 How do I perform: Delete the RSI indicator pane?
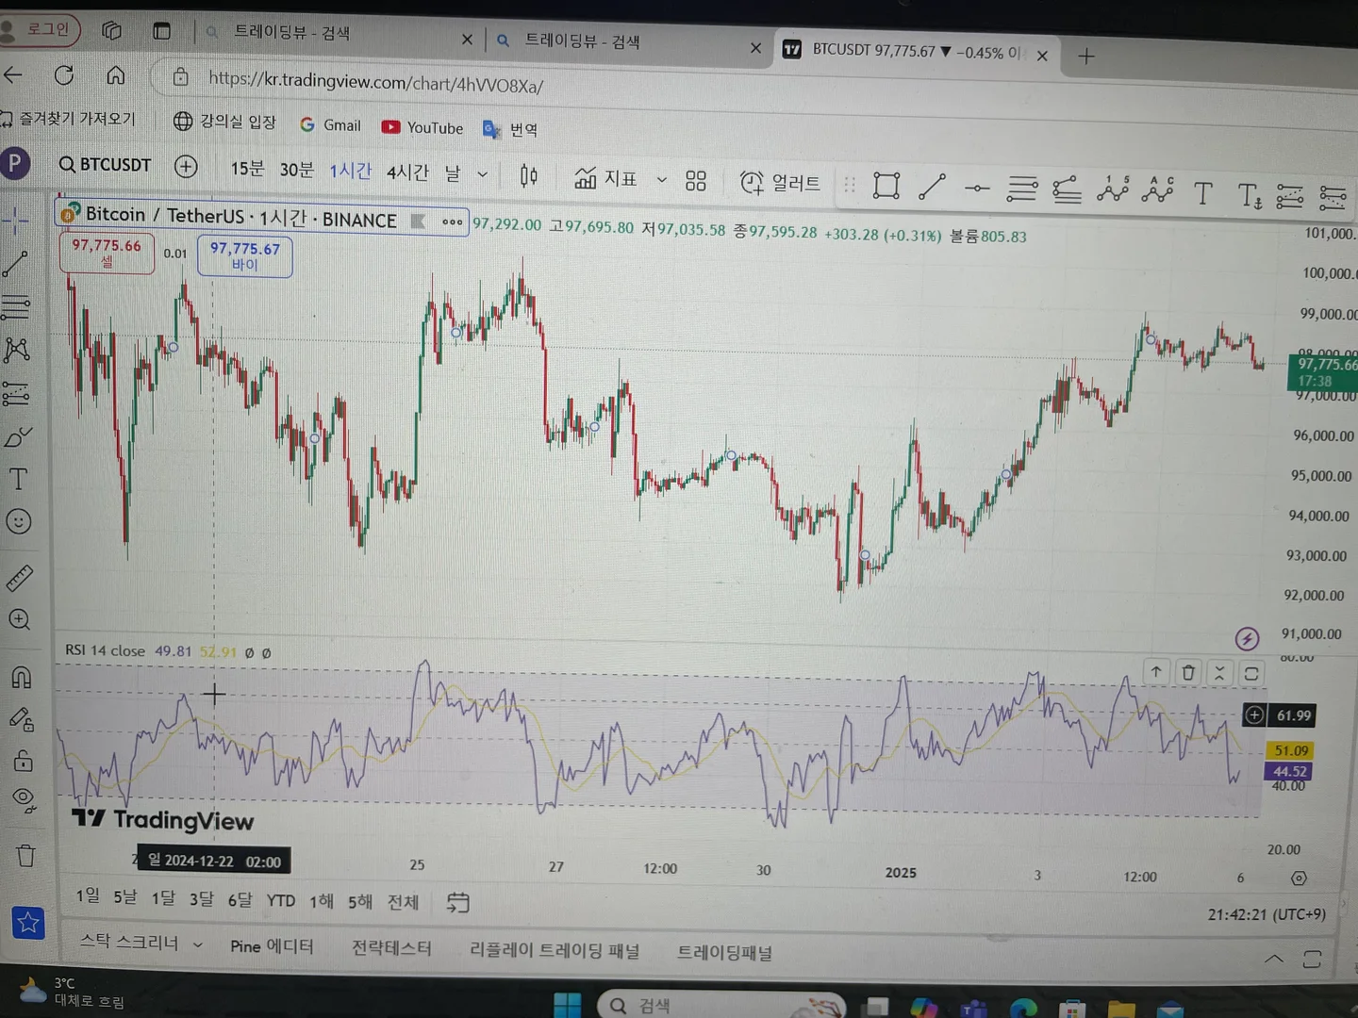click(1188, 672)
